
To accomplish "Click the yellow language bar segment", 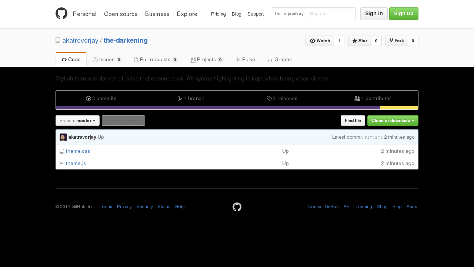I will coord(399,108).
